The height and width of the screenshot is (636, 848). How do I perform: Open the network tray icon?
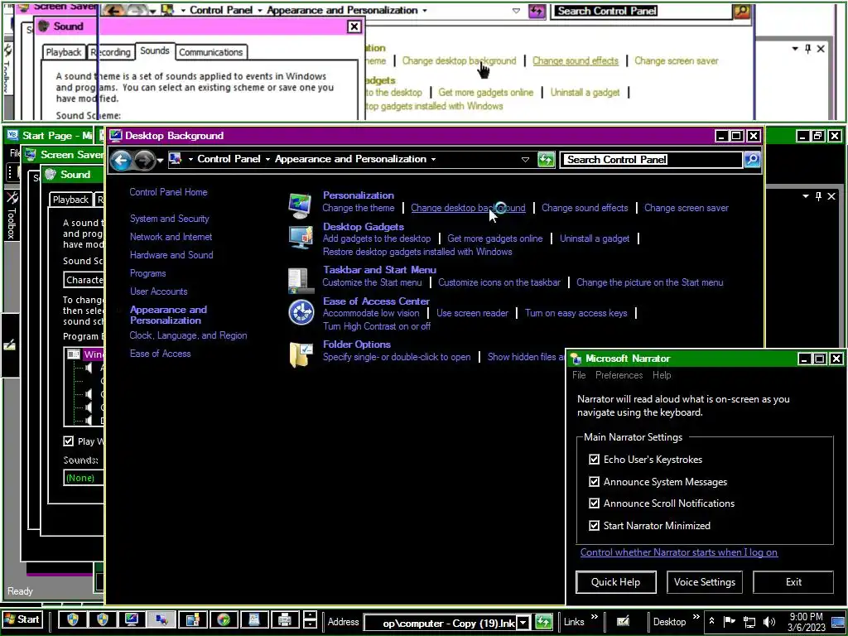coord(749,622)
